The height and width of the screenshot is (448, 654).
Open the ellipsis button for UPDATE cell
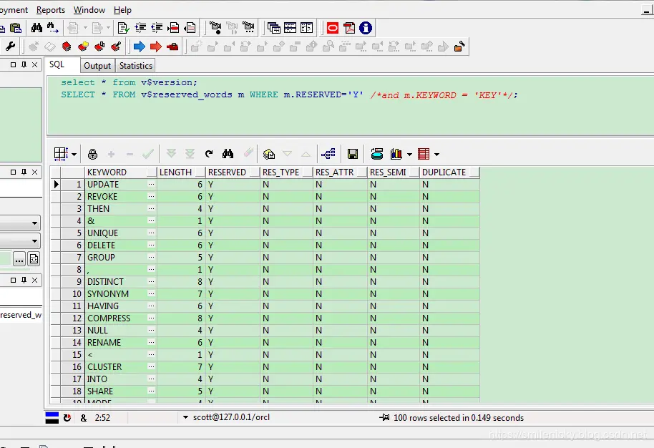click(x=151, y=184)
